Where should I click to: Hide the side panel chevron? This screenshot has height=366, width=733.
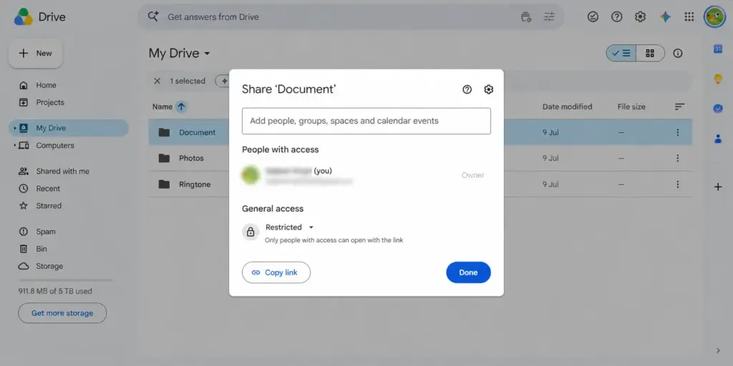click(719, 350)
